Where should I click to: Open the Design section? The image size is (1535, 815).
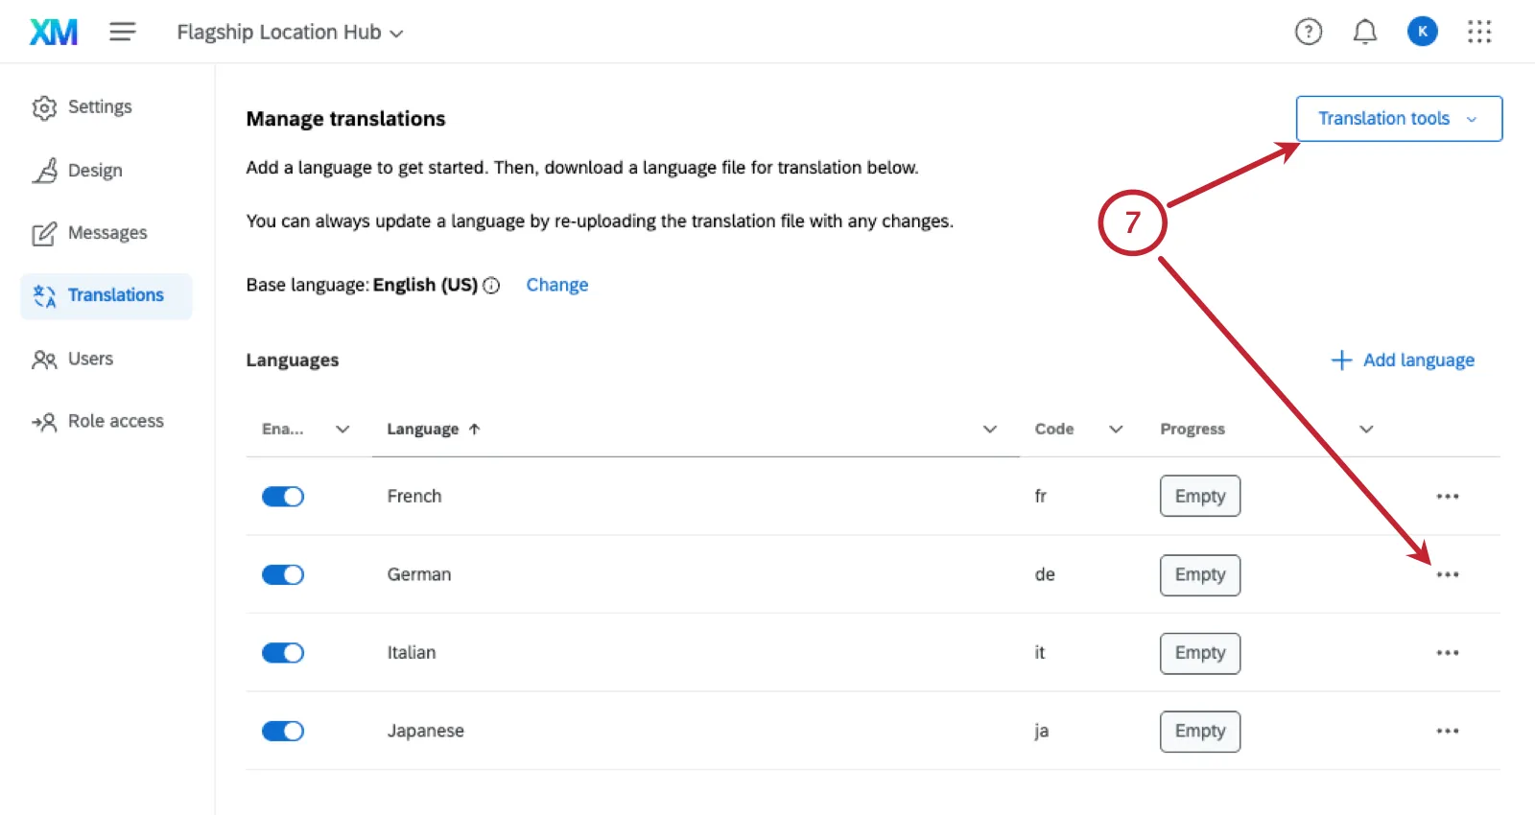(x=78, y=171)
